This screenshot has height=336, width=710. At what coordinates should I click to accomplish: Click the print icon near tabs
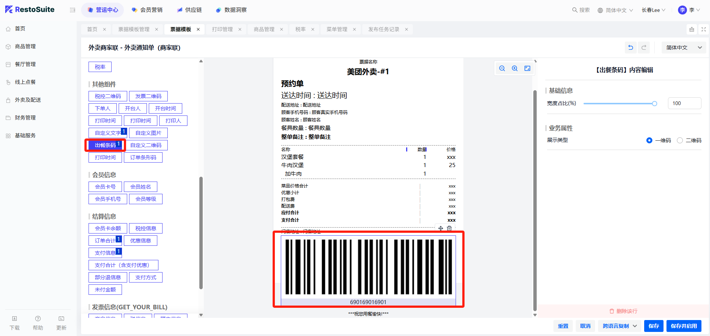pos(692,29)
